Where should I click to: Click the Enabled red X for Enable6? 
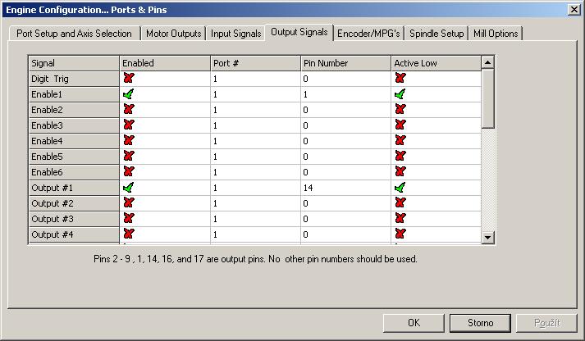pos(128,172)
